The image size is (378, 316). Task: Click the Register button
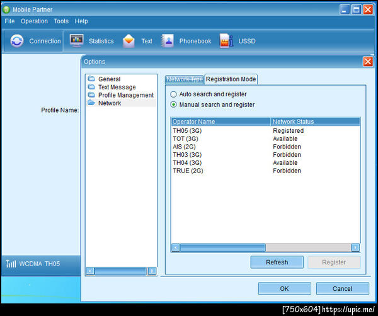[x=334, y=262]
